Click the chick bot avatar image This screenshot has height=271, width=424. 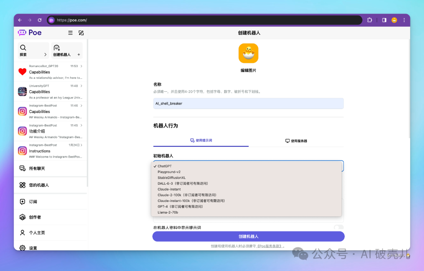point(248,53)
